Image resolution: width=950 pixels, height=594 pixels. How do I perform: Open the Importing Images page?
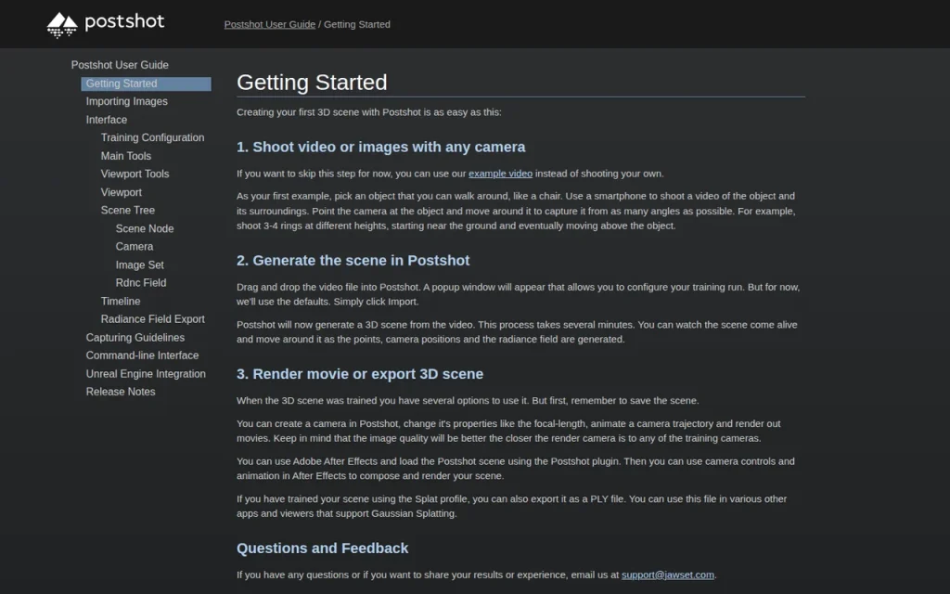point(126,101)
